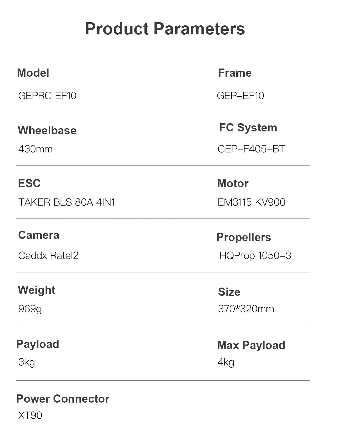This screenshot has height=426, width=338.
Task: Click the GEP-EF10 frame value
Action: [240, 96]
